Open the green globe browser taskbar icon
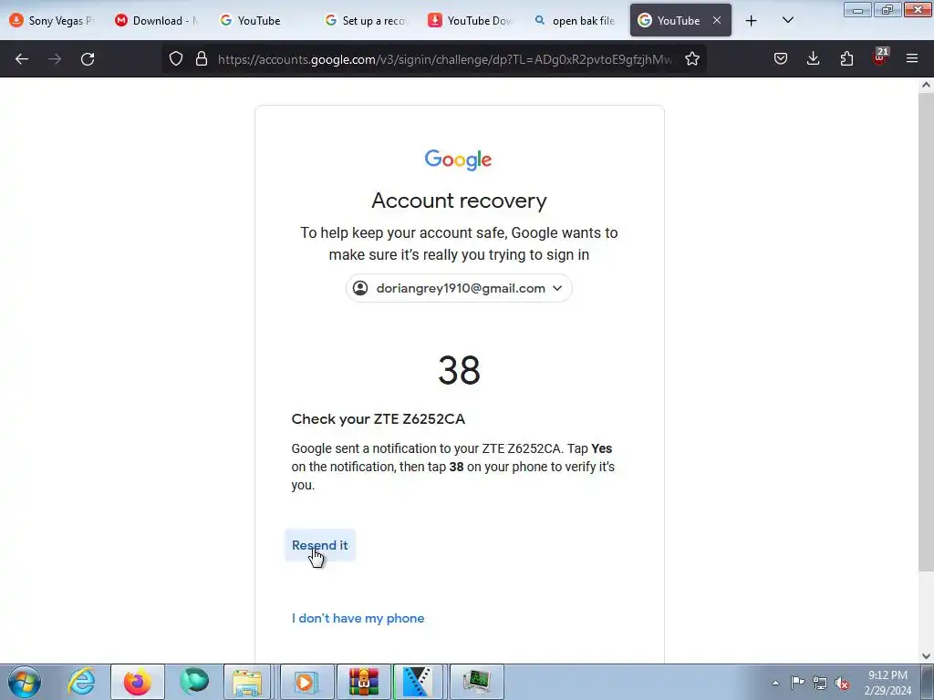 pos(194,682)
